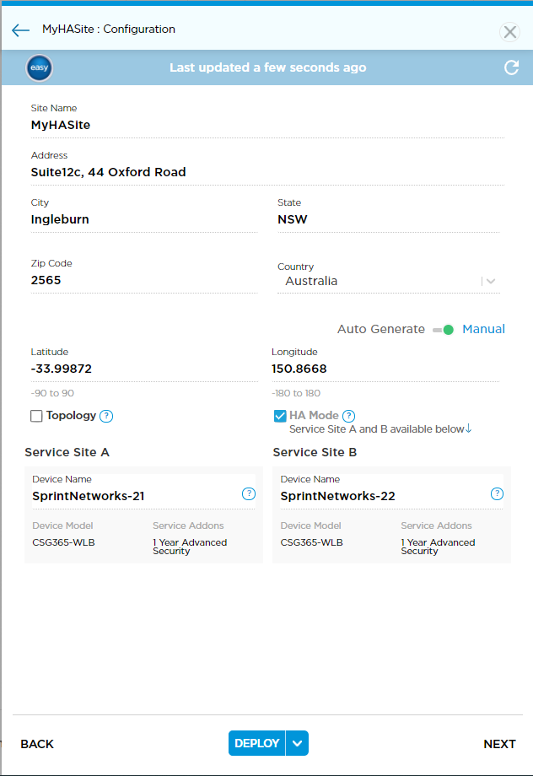This screenshot has height=776, width=533.
Task: Select the Manual coordinates label
Action: 483,329
